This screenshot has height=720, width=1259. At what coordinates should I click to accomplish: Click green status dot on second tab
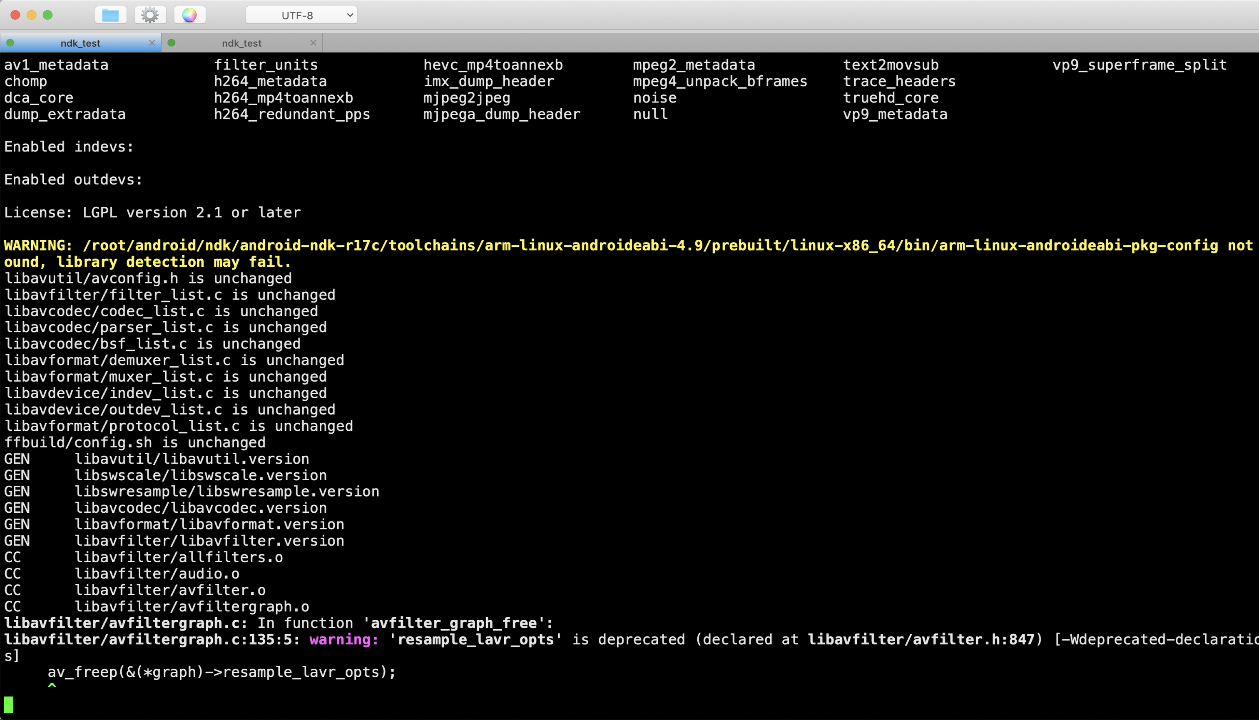(x=172, y=43)
